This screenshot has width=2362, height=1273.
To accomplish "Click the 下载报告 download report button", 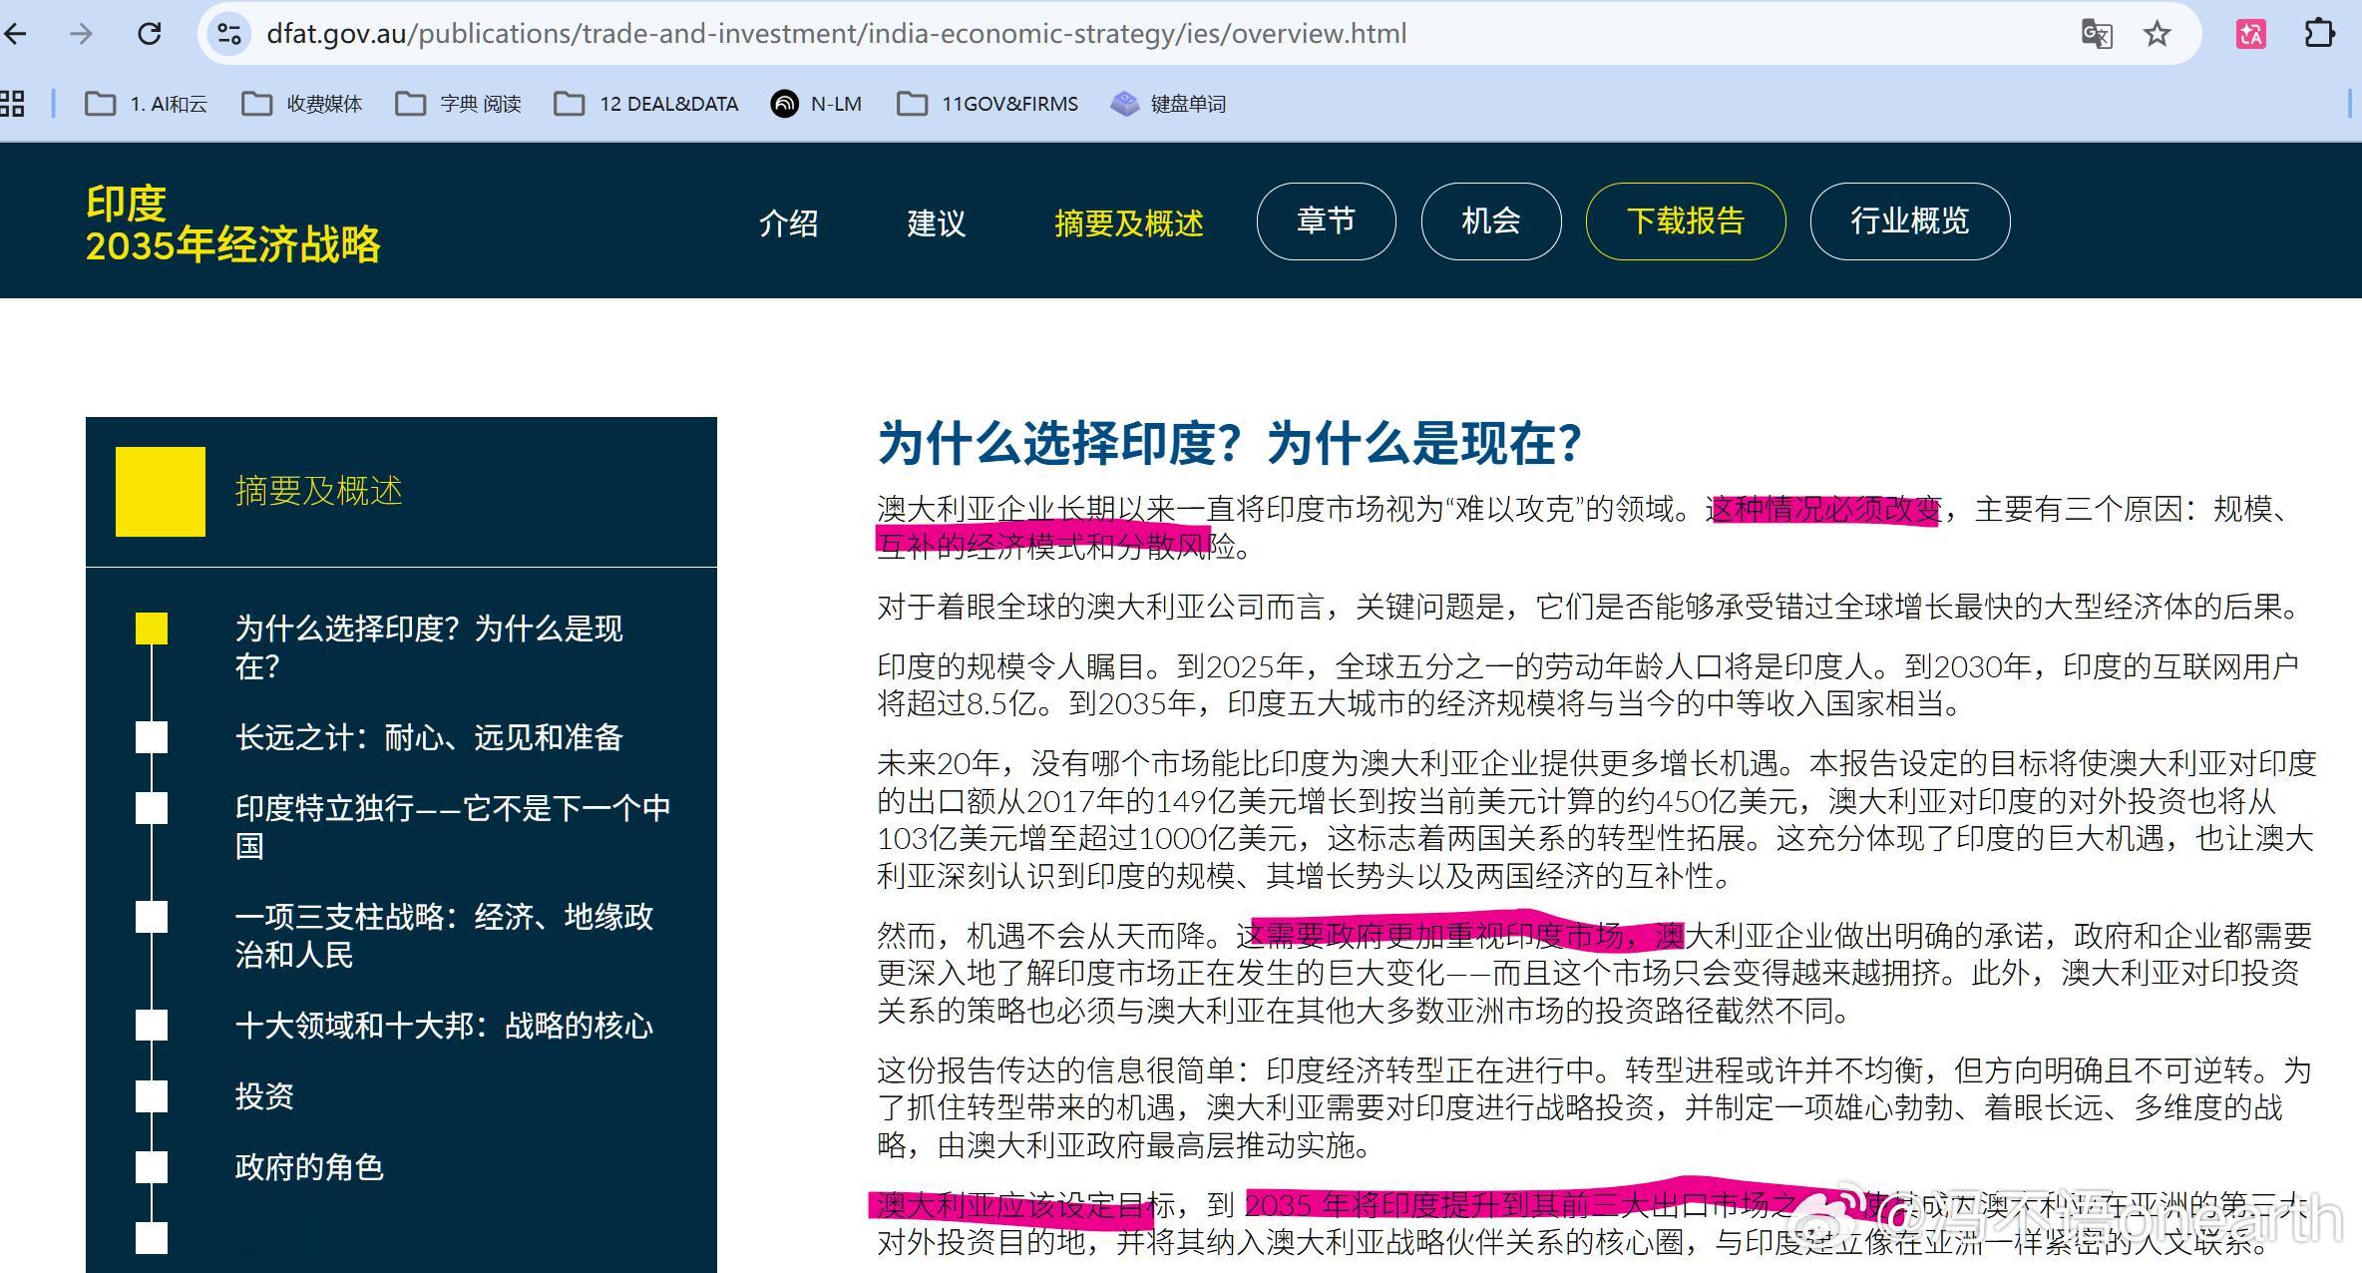I will click(1685, 221).
